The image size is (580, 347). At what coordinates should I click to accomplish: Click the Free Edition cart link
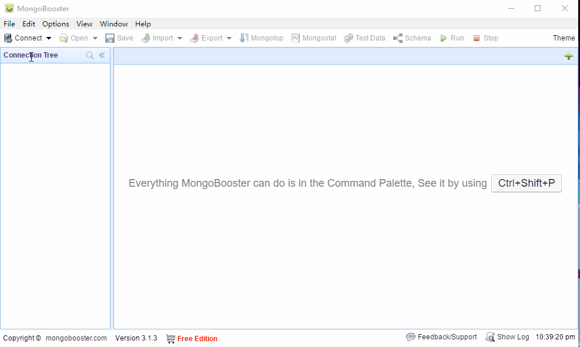tap(192, 339)
